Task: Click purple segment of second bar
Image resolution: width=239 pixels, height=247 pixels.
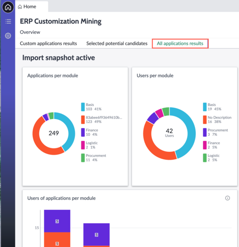Action: [x=97, y=235]
